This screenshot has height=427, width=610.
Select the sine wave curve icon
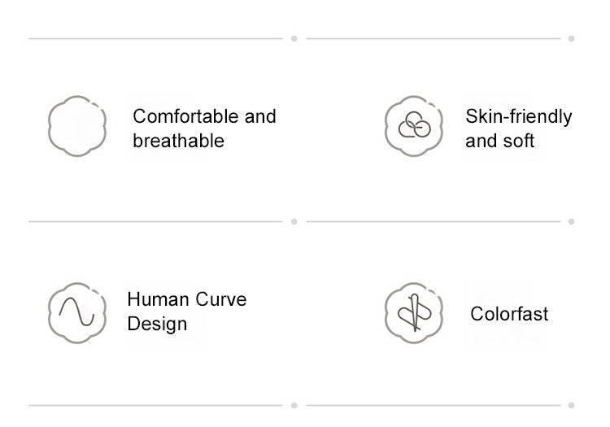pyautogui.click(x=77, y=311)
